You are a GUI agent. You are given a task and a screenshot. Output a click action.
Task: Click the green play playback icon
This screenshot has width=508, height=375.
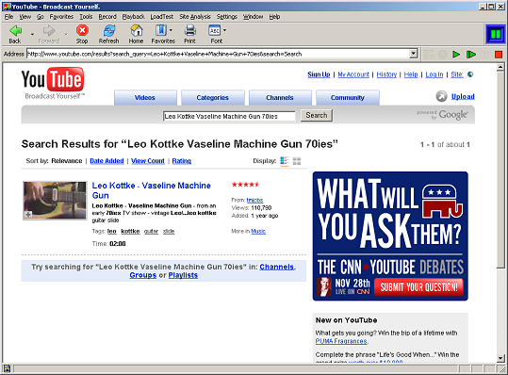coord(456,54)
